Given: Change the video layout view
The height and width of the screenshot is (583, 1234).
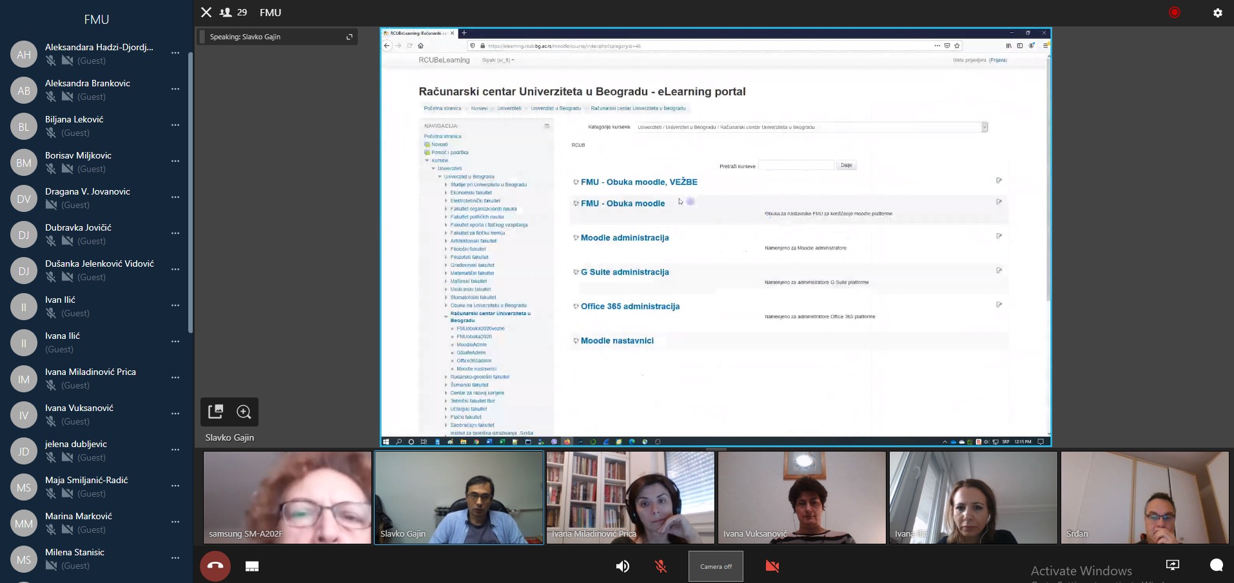Looking at the screenshot, I should coord(252,566).
